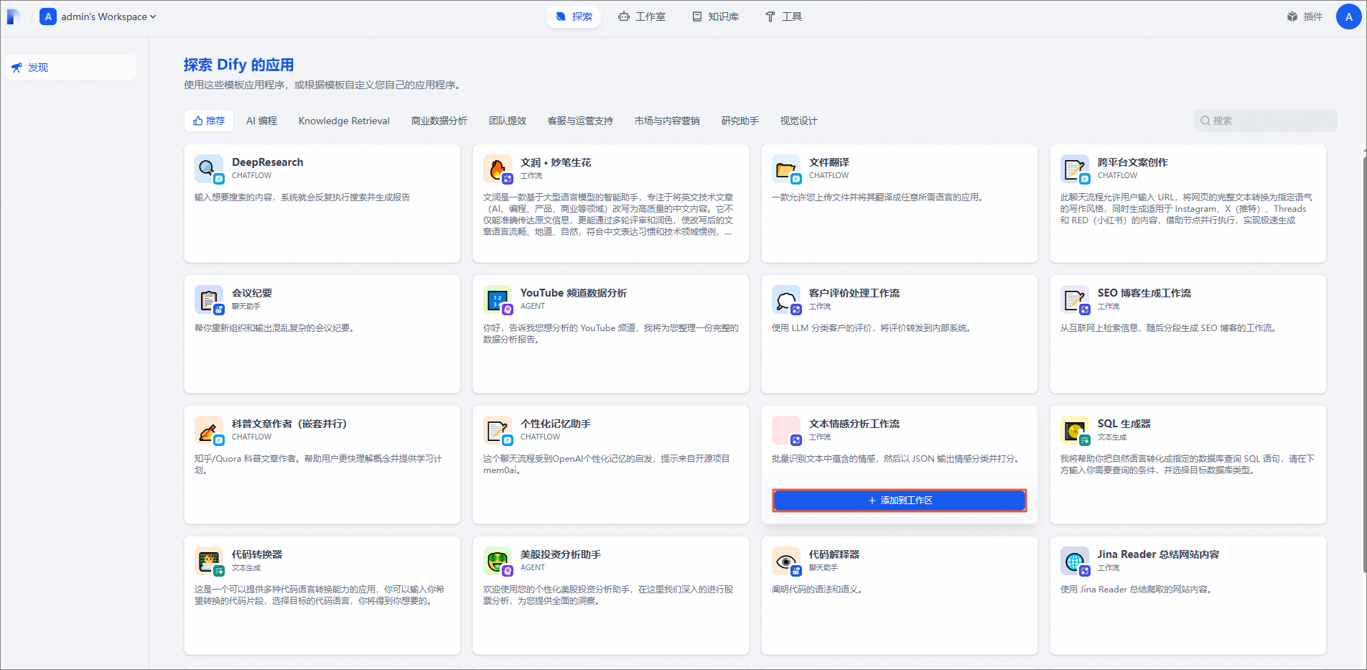
Task: Click the 搜索 search field
Action: [1266, 121]
